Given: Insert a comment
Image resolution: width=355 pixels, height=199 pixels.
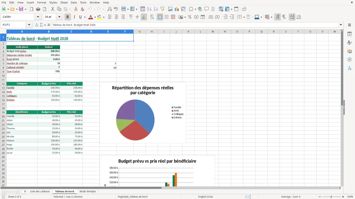Looking at the screenshot, I should click(207, 9).
